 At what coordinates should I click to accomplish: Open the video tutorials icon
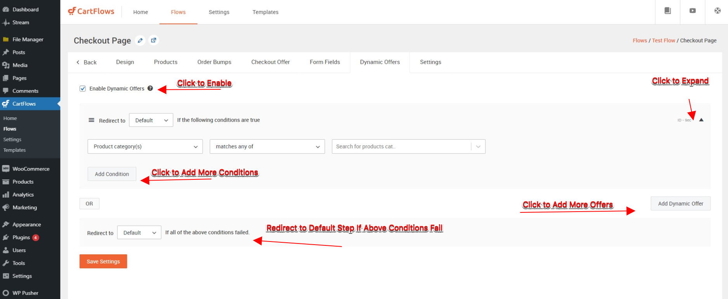(692, 11)
